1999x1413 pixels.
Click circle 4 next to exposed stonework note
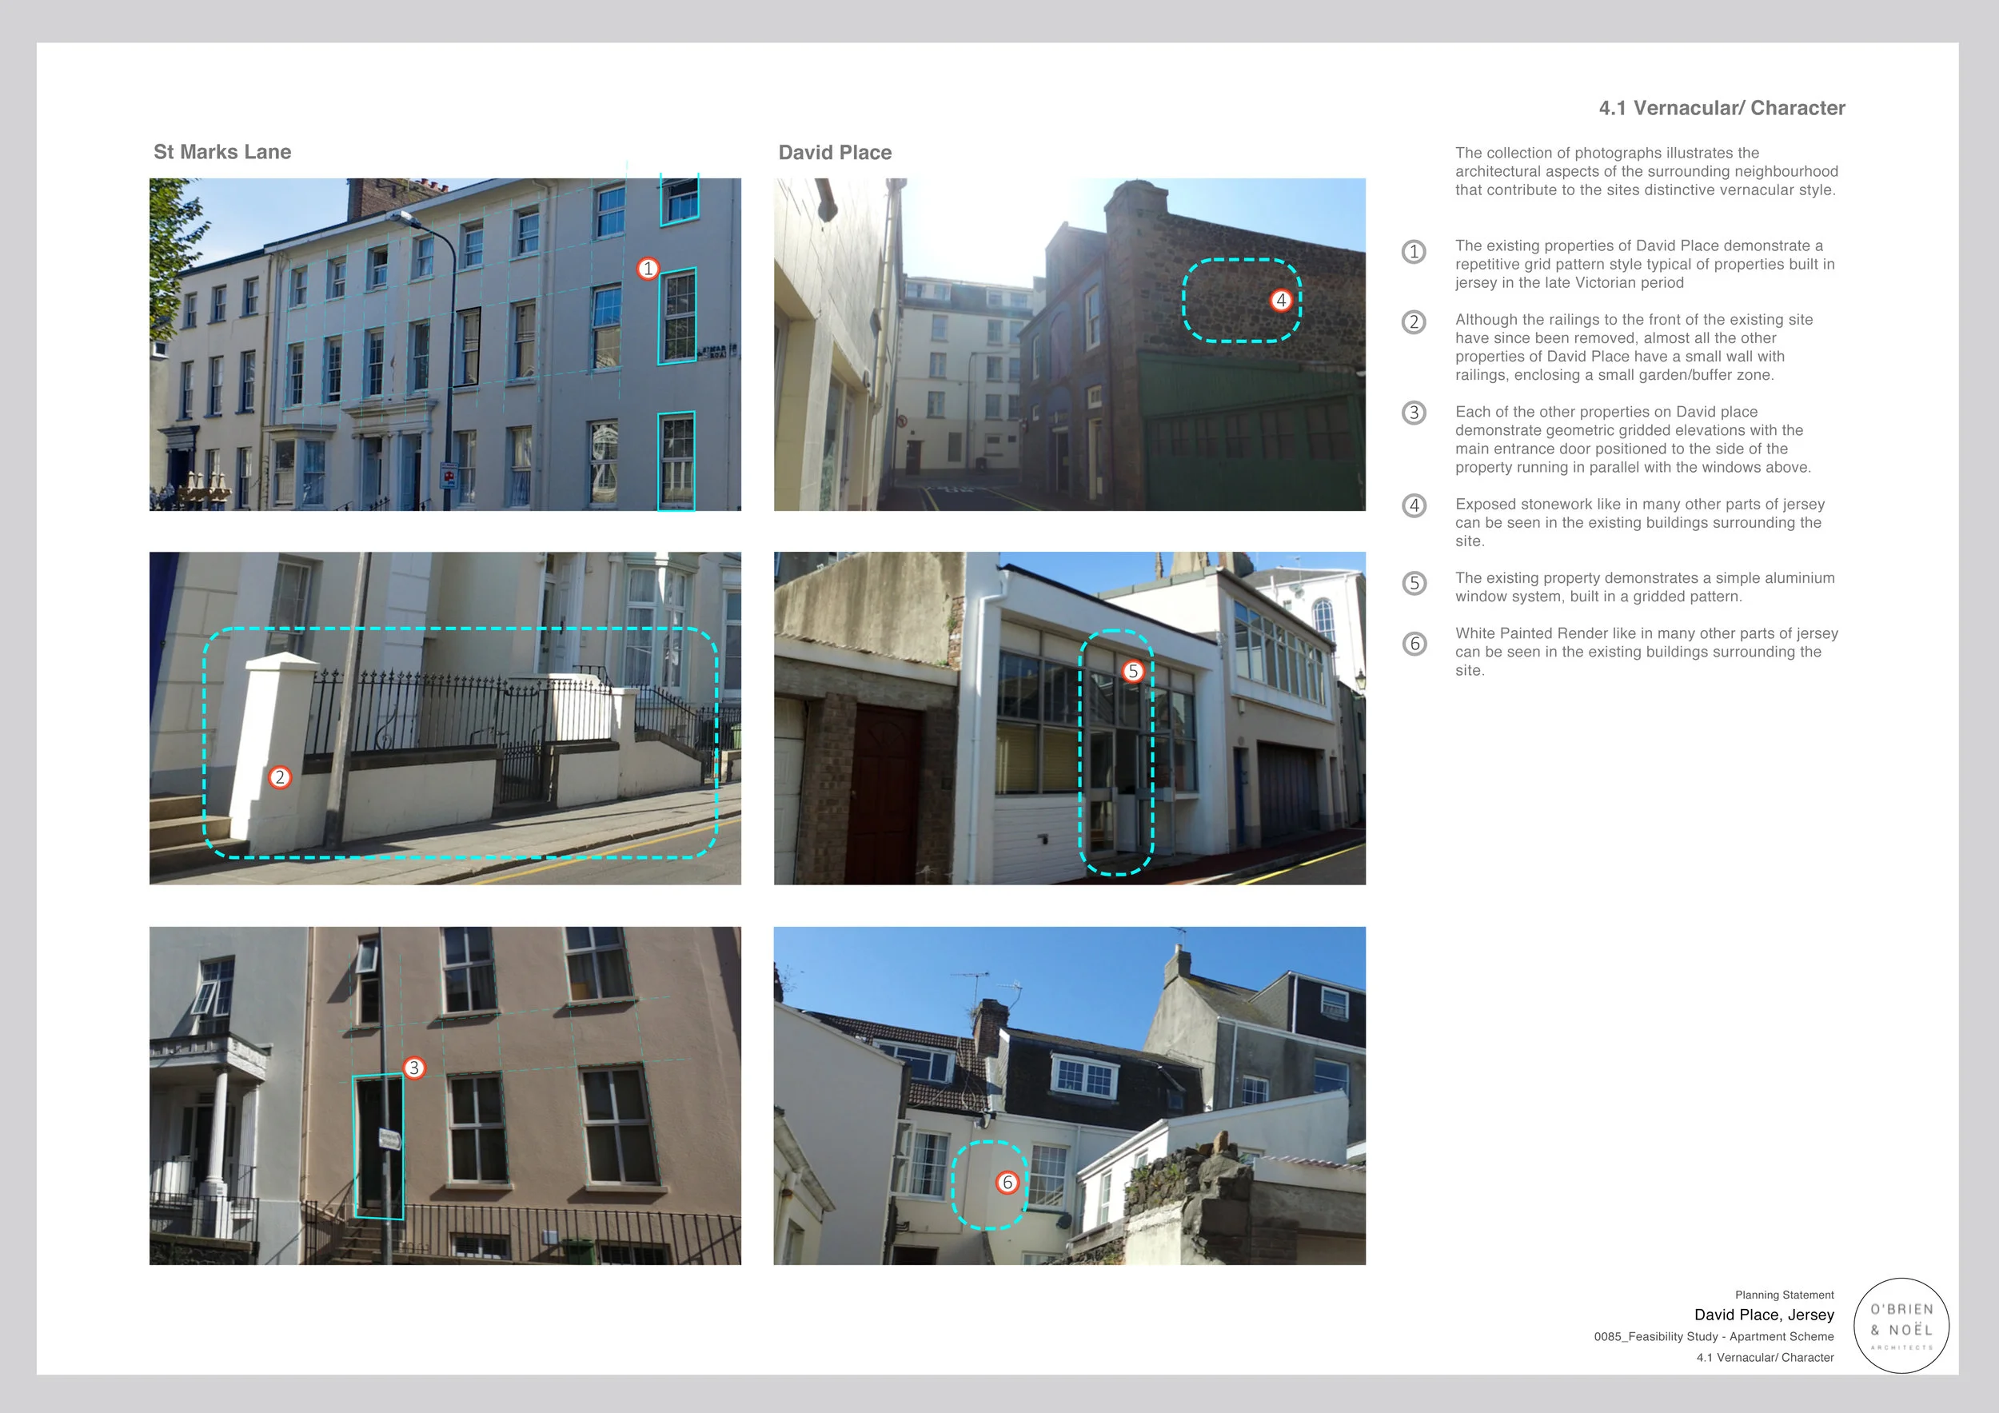pos(1414,506)
